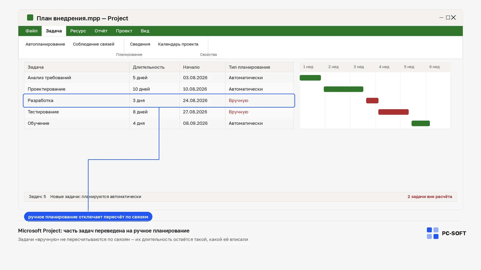Close the План внедрения.mpp window
Viewport: 481px width, 270px height.
click(454, 18)
